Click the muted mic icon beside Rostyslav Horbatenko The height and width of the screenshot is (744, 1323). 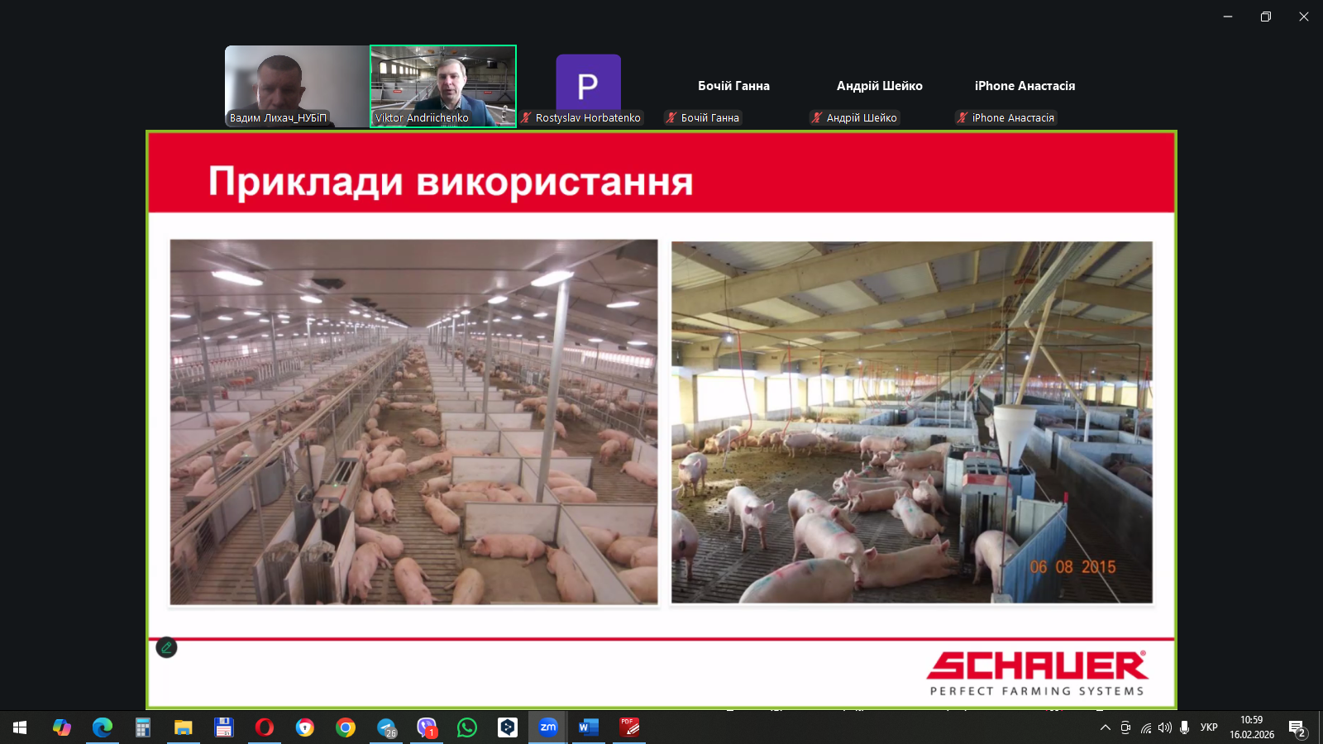[526, 117]
